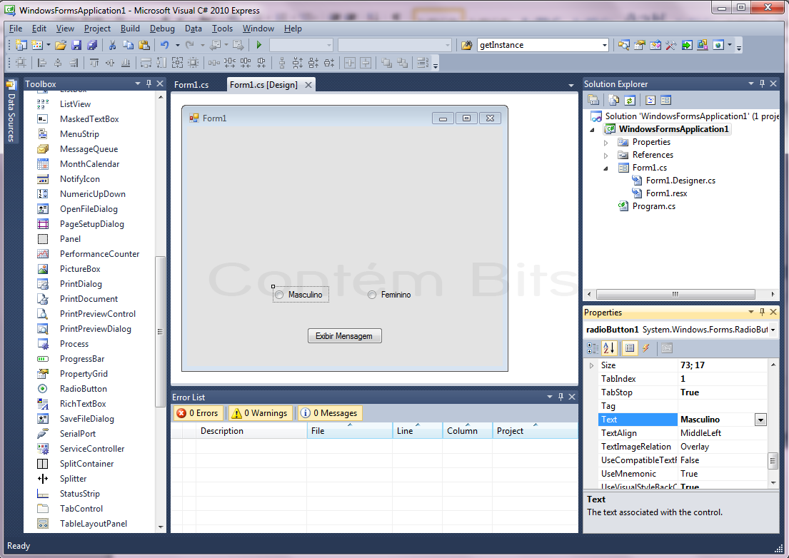The width and height of the screenshot is (789, 558).
Task: Sort properties alphabetically with the A-Z icon
Action: 609,348
